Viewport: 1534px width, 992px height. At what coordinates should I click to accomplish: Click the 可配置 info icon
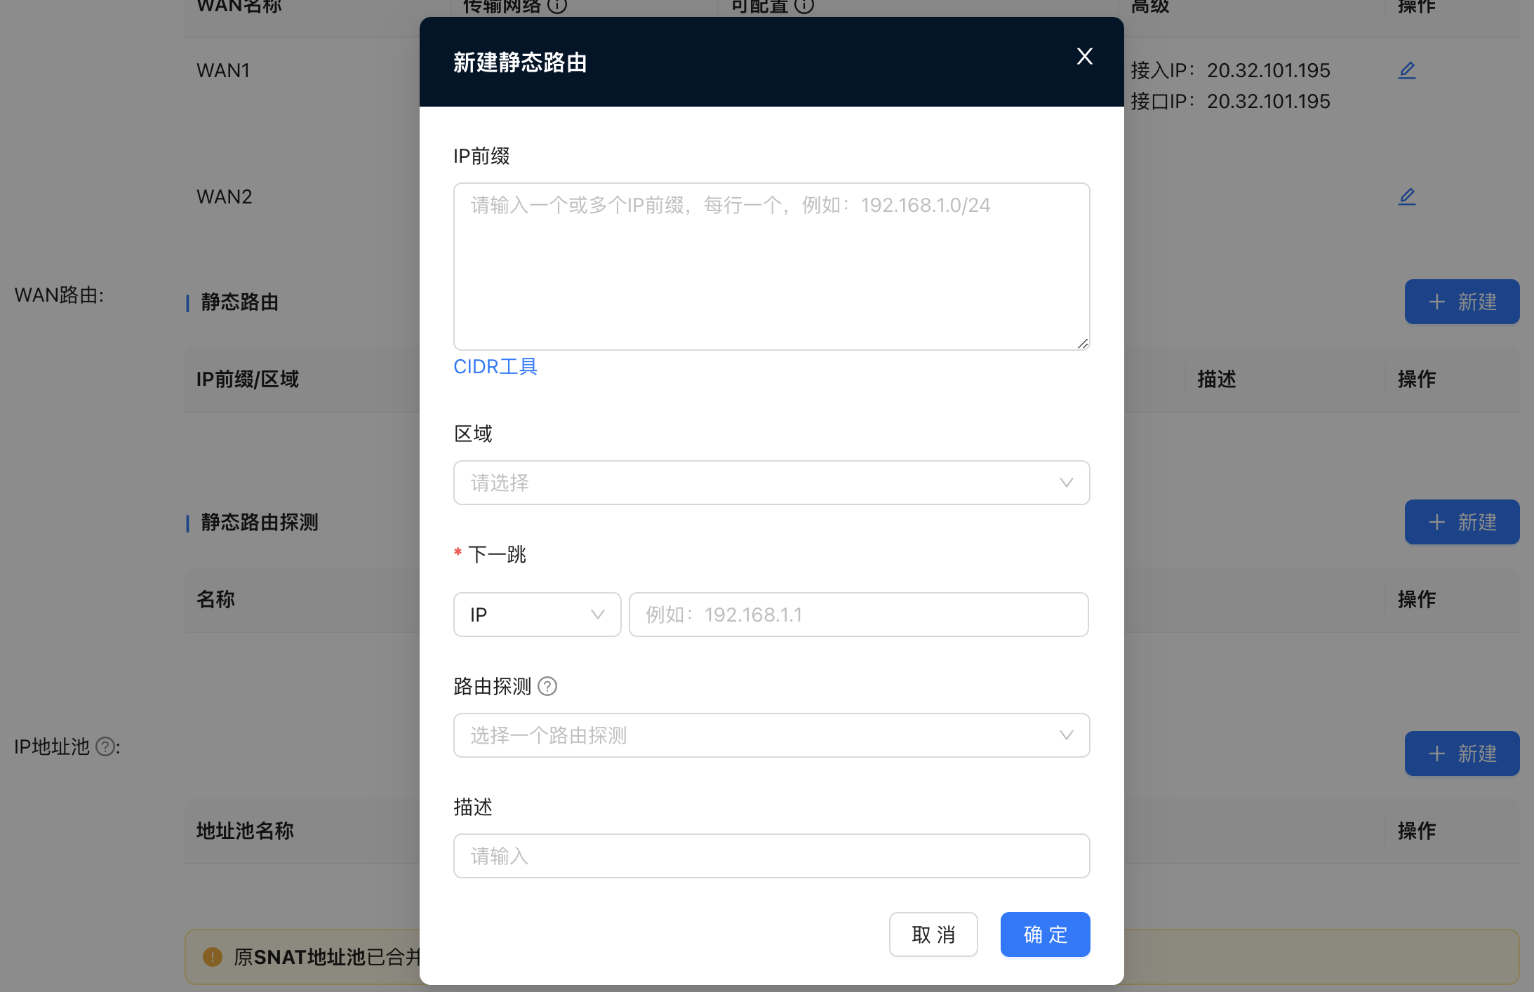(x=804, y=6)
